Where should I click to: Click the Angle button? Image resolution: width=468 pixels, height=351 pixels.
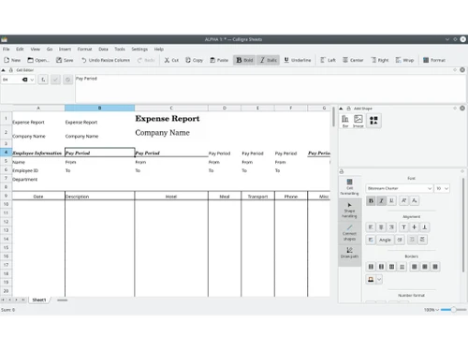point(385,240)
